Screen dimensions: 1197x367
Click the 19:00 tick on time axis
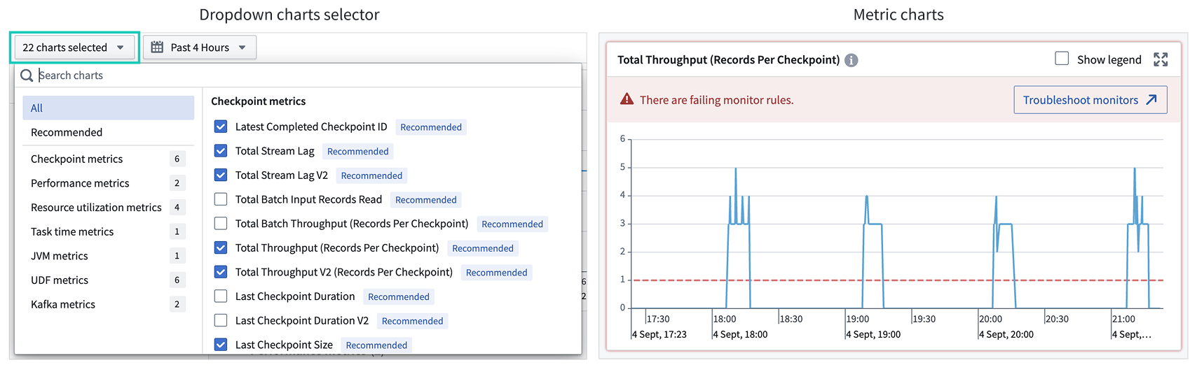pos(858,319)
